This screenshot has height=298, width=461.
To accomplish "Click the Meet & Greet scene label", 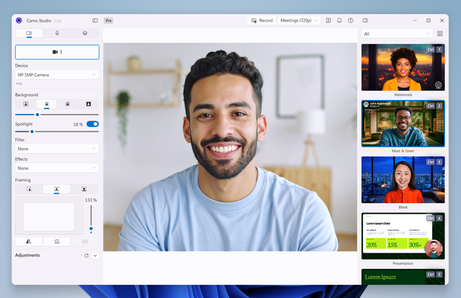I will (403, 151).
